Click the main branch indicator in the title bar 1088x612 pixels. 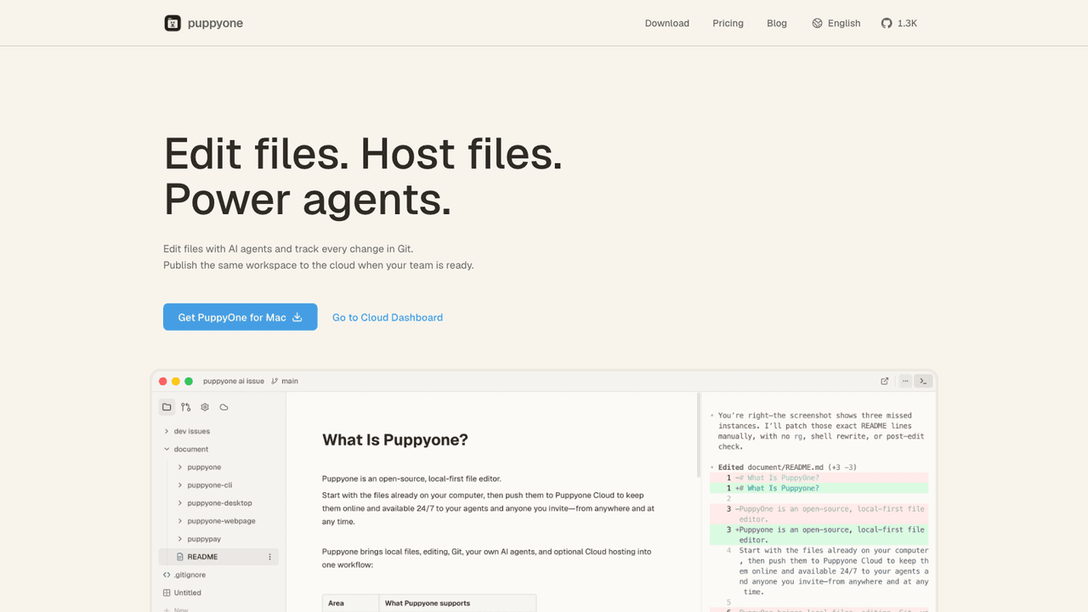coord(285,381)
